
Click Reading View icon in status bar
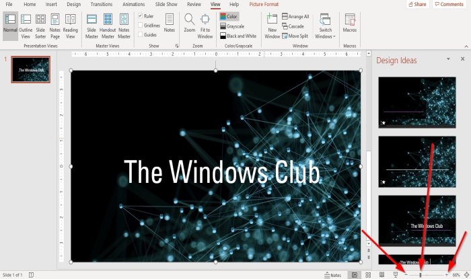[x=382, y=275]
